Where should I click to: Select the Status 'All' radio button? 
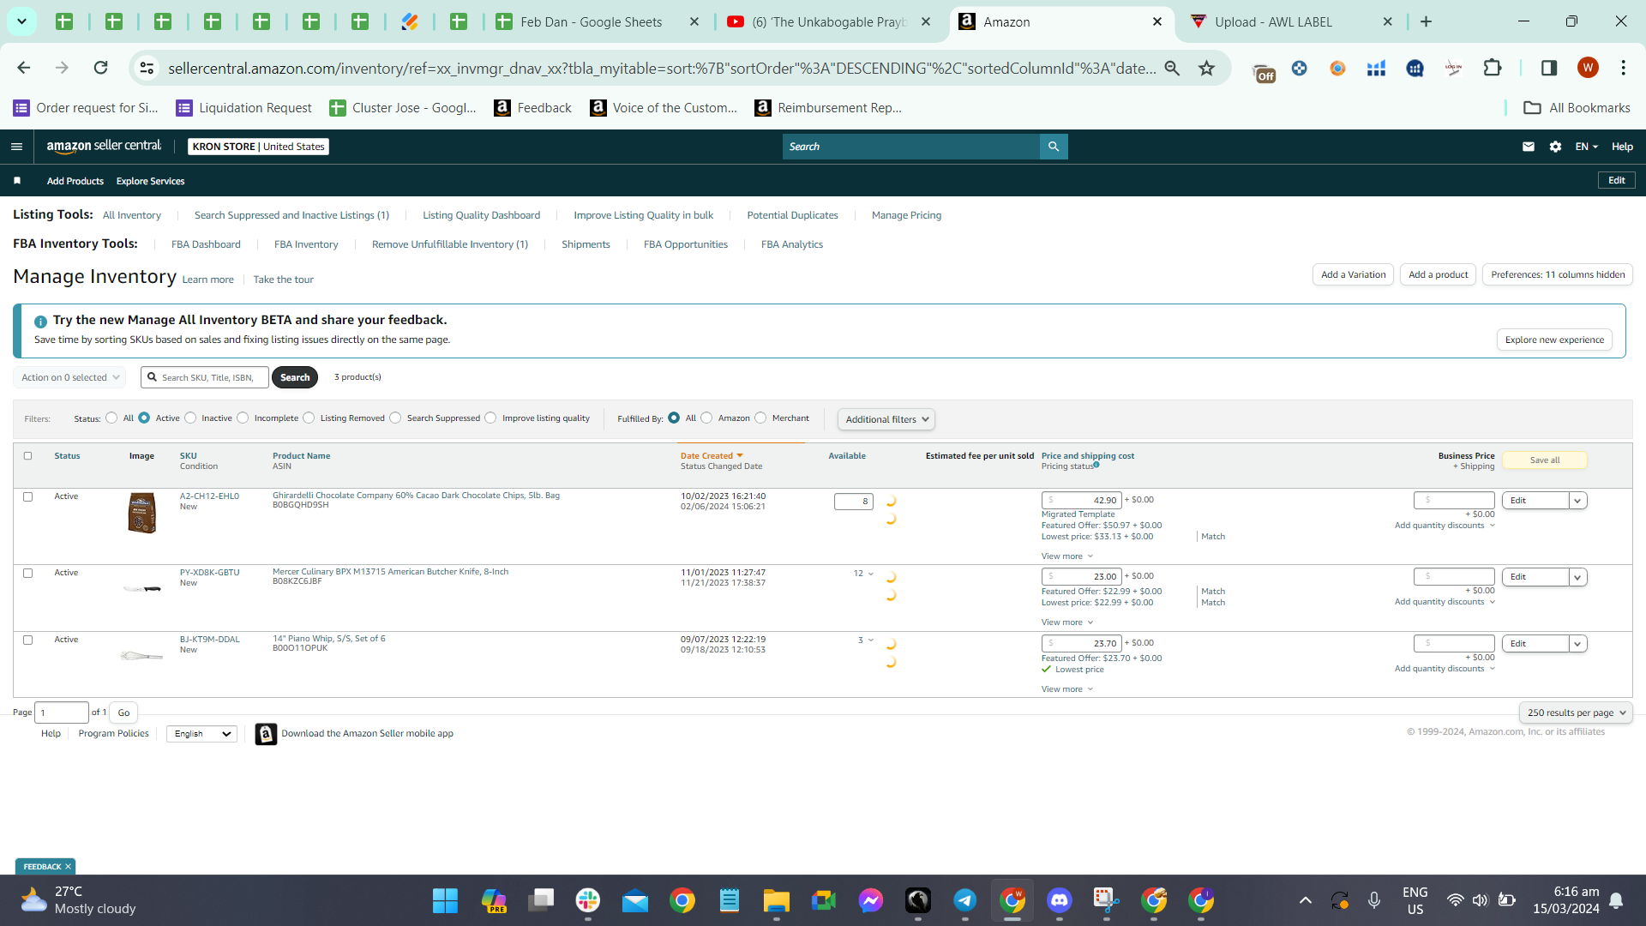(x=111, y=418)
